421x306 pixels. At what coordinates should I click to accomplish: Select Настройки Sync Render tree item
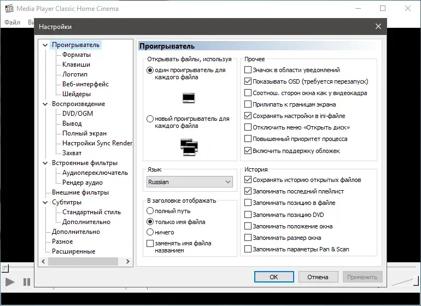[x=97, y=143]
